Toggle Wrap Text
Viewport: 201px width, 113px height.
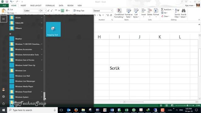[x=79, y=11]
